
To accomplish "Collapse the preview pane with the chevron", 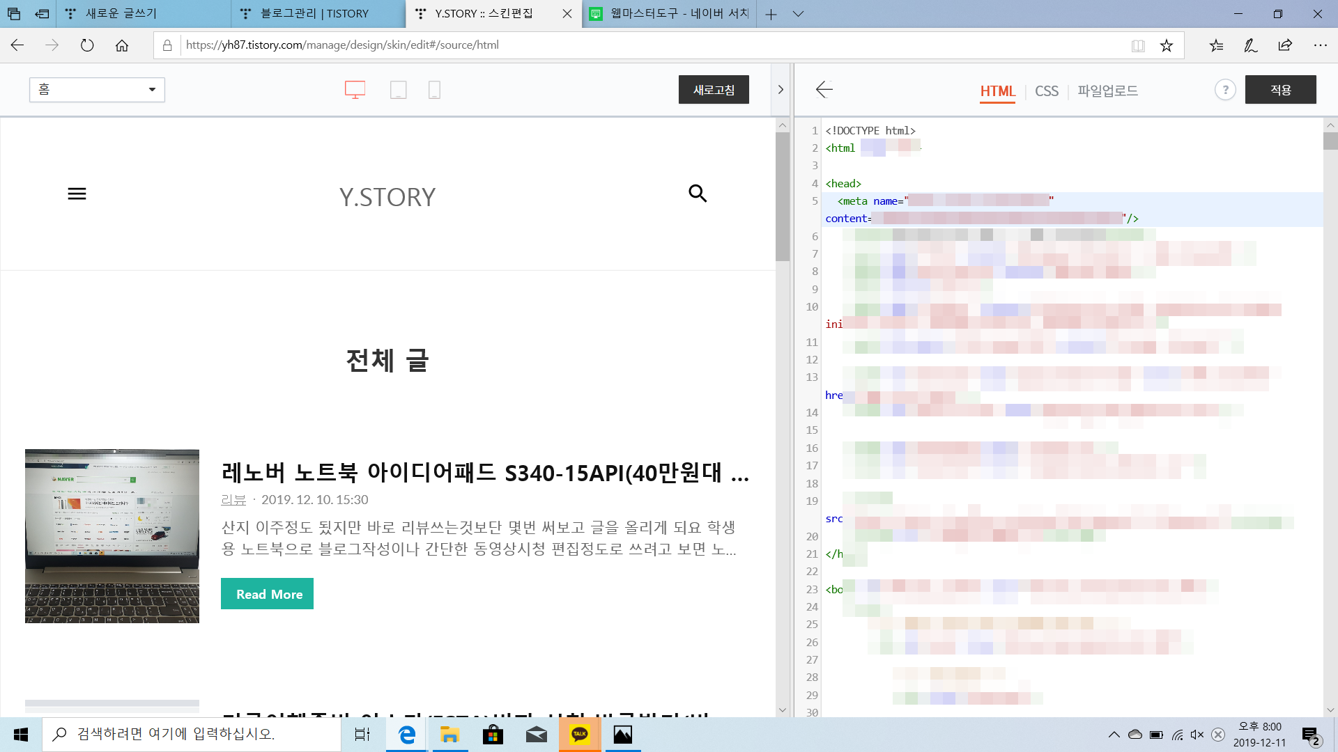I will coord(780,90).
